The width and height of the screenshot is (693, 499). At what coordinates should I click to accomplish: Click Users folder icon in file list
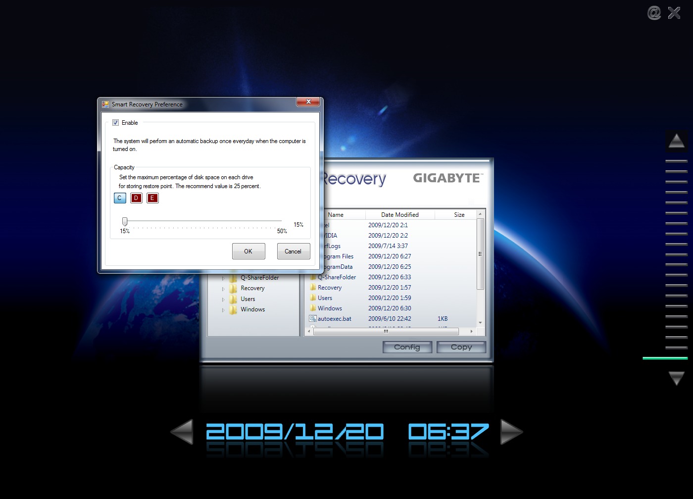(x=313, y=298)
